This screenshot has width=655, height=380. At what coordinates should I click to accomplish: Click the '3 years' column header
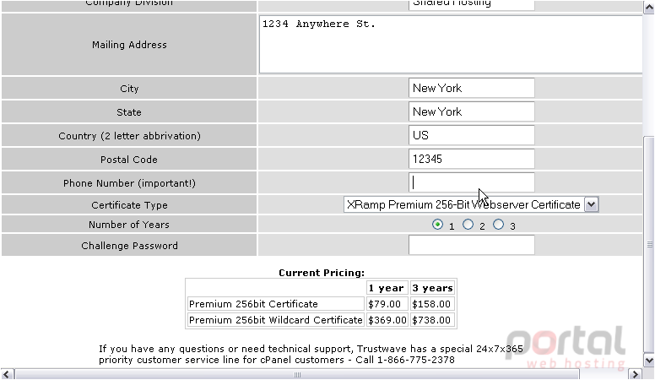pyautogui.click(x=432, y=288)
